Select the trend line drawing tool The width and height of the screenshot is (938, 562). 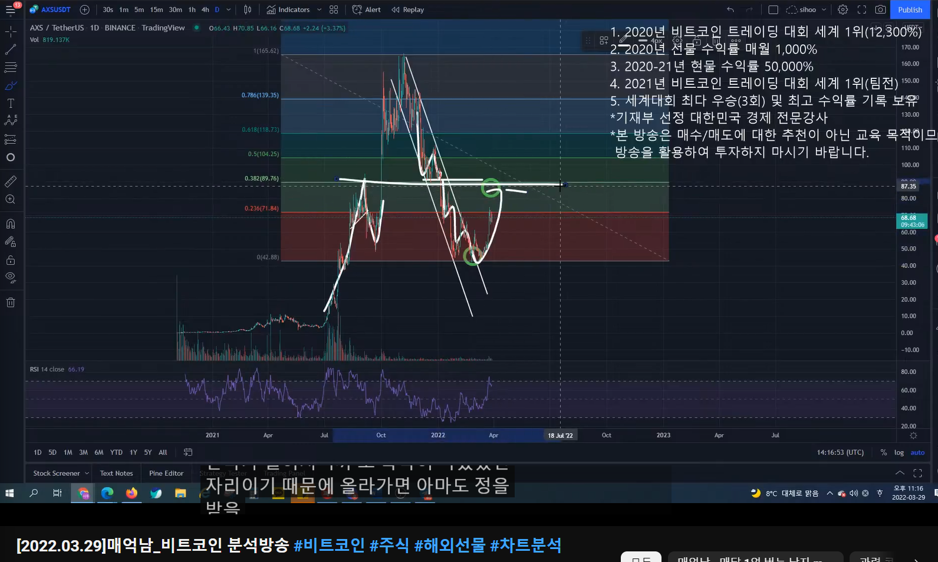[11, 49]
